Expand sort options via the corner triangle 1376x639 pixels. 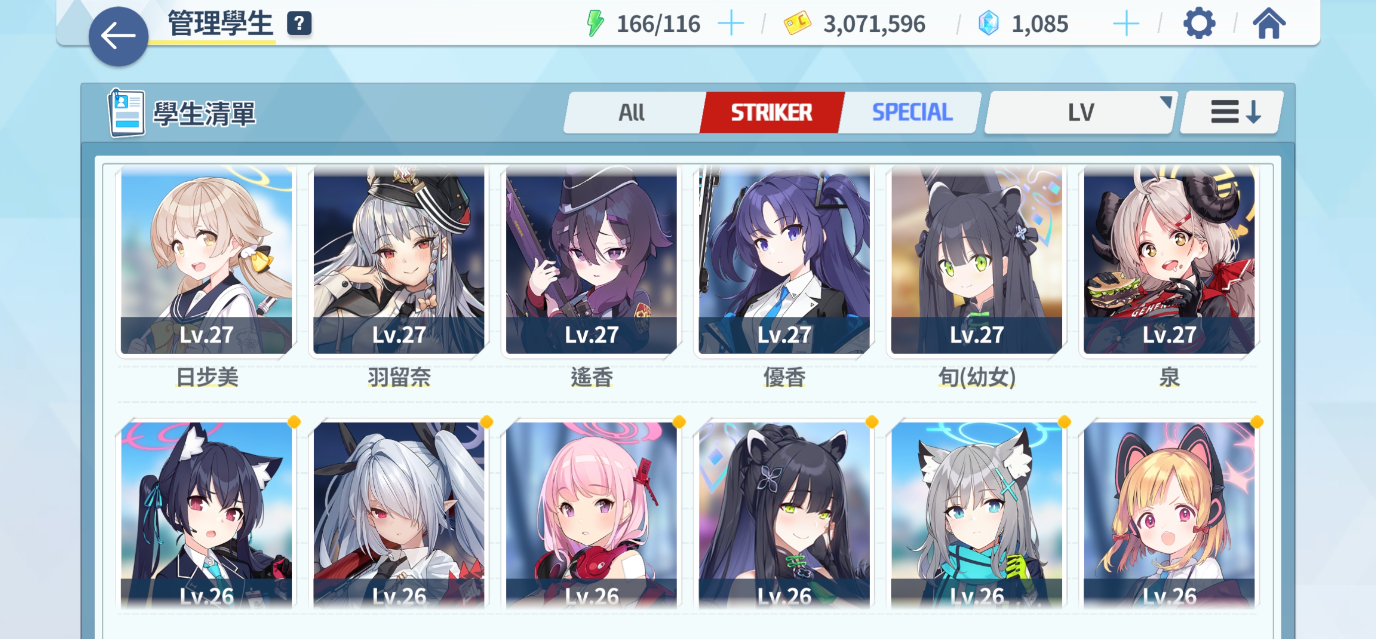(1166, 101)
